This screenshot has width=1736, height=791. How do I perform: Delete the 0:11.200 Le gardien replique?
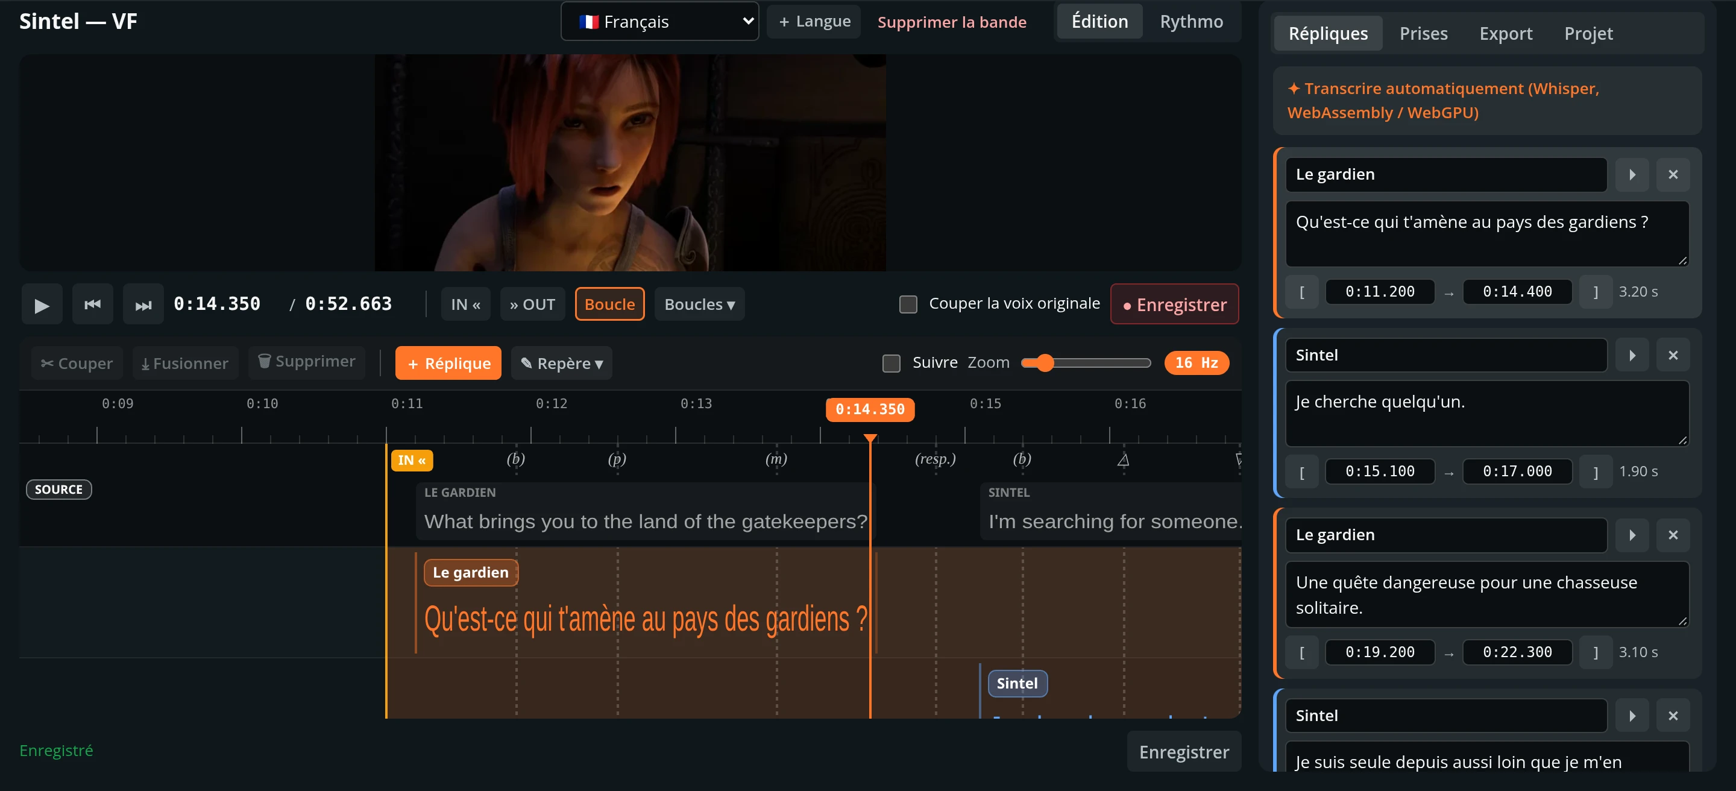point(1673,174)
